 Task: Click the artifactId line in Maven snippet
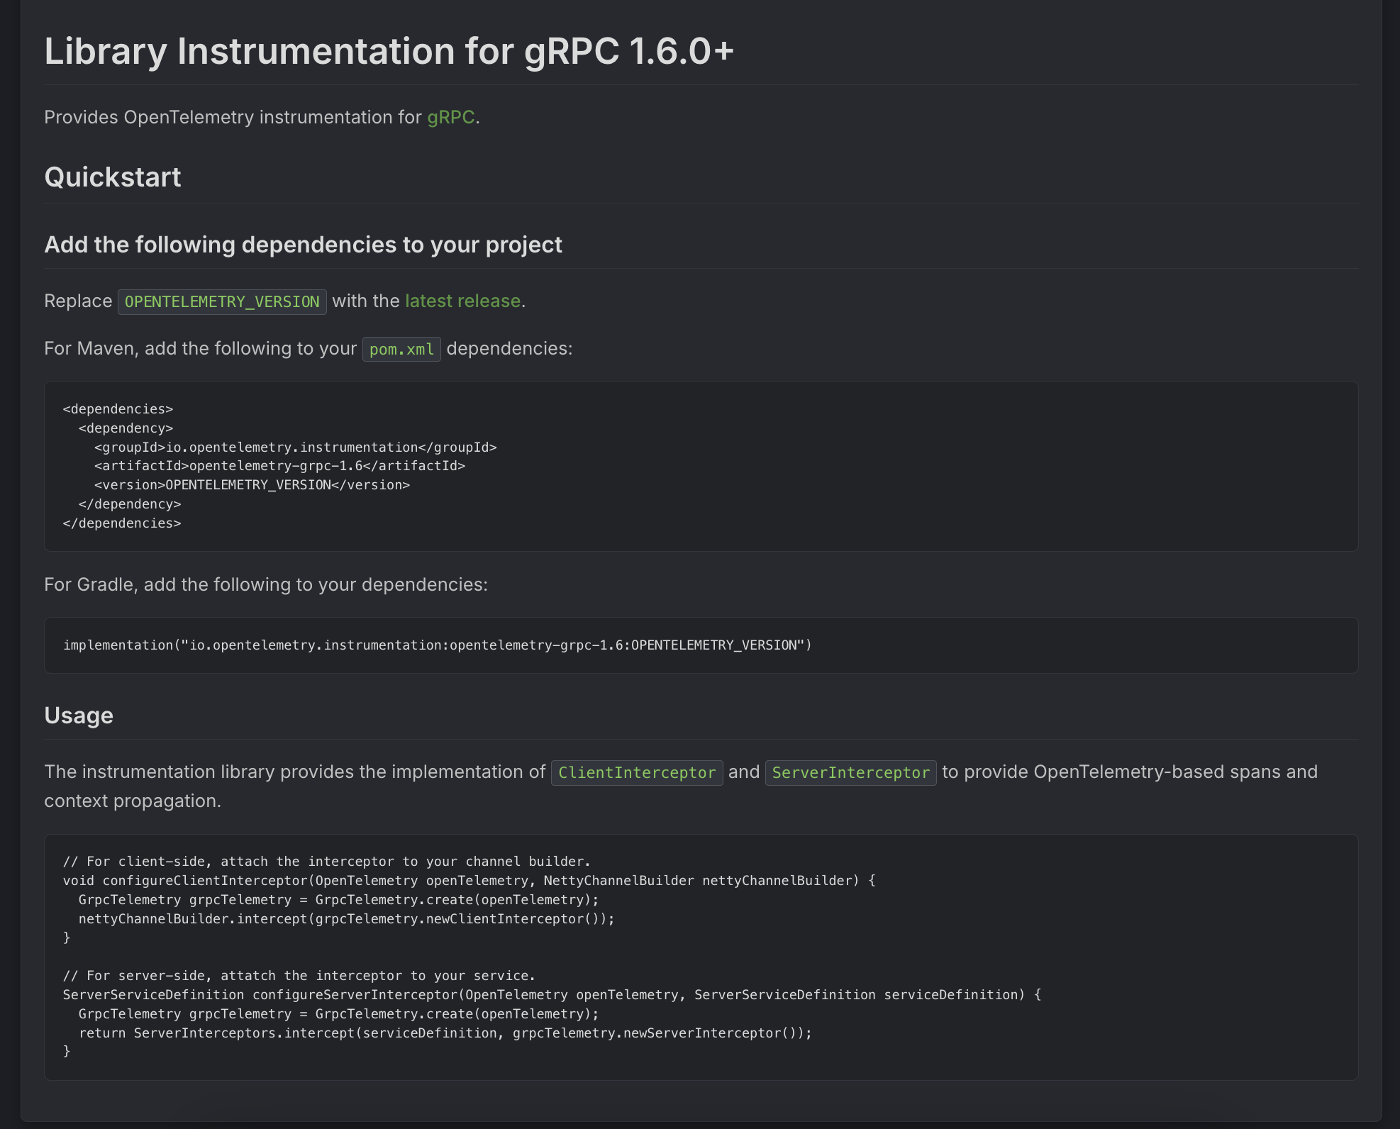pos(279,466)
